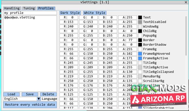
Task: Select the Border color swatch
Action: (x=140, y=40)
